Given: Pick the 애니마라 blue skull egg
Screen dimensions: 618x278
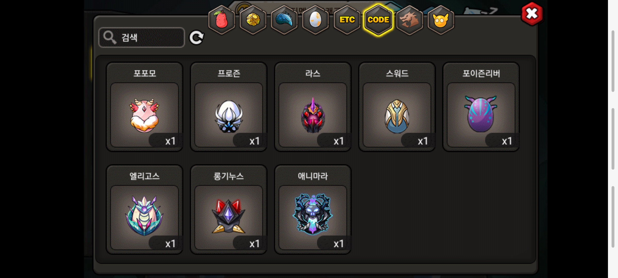Looking at the screenshot, I should coord(313,210).
